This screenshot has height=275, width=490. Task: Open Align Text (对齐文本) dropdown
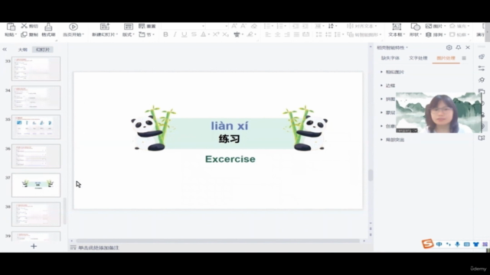pyautogui.click(x=362, y=26)
